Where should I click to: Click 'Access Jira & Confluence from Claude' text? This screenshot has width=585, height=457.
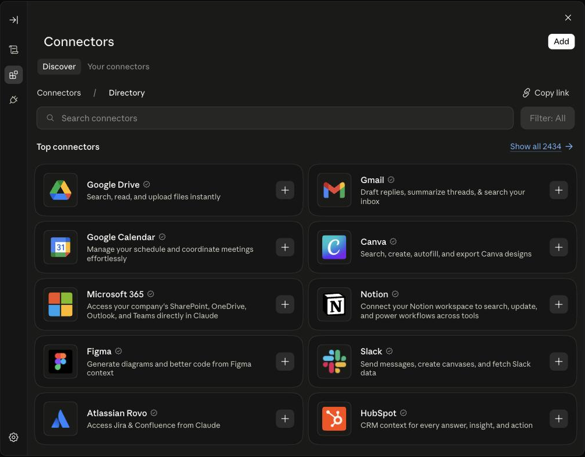coord(153,425)
